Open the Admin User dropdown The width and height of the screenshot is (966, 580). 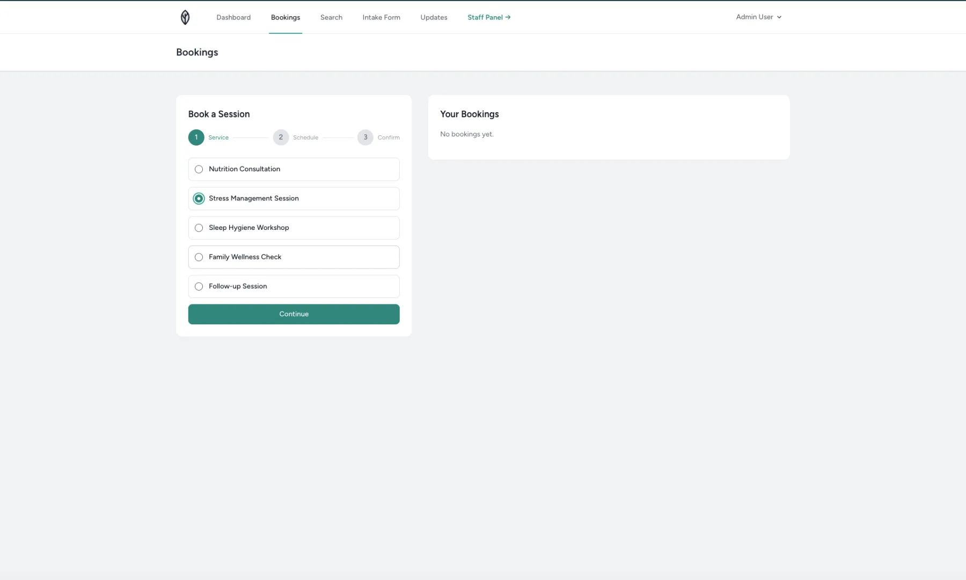754,17
